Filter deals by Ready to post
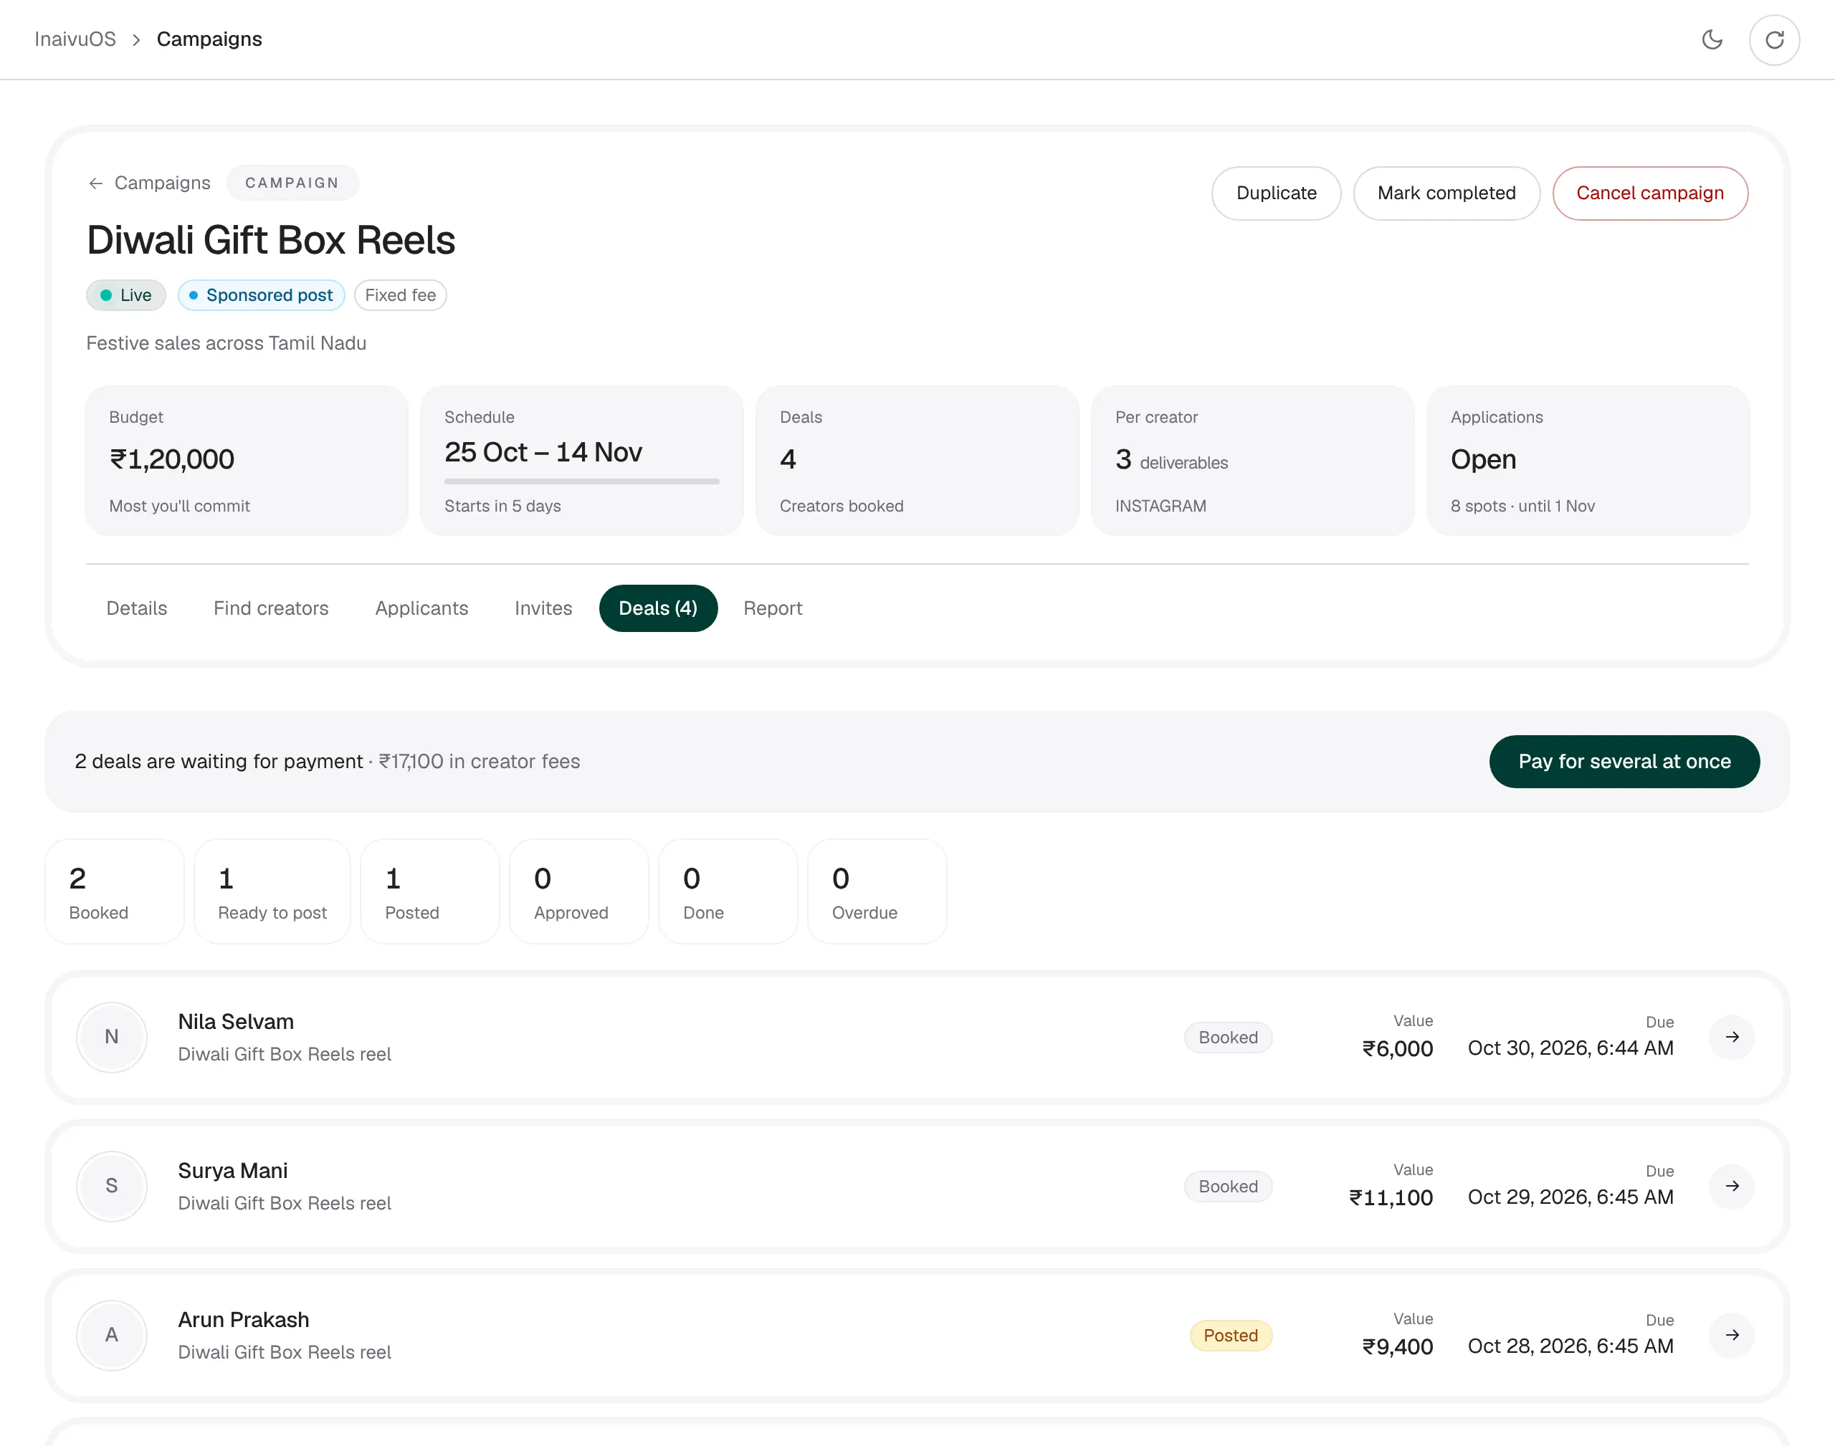Screen dimensions: 1835x1446 (x=272, y=891)
